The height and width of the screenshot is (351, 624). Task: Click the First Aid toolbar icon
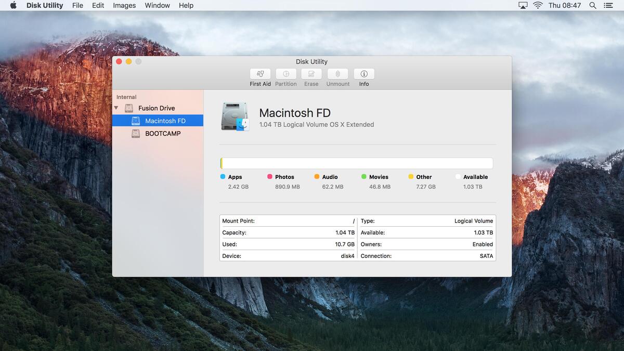pyautogui.click(x=260, y=74)
